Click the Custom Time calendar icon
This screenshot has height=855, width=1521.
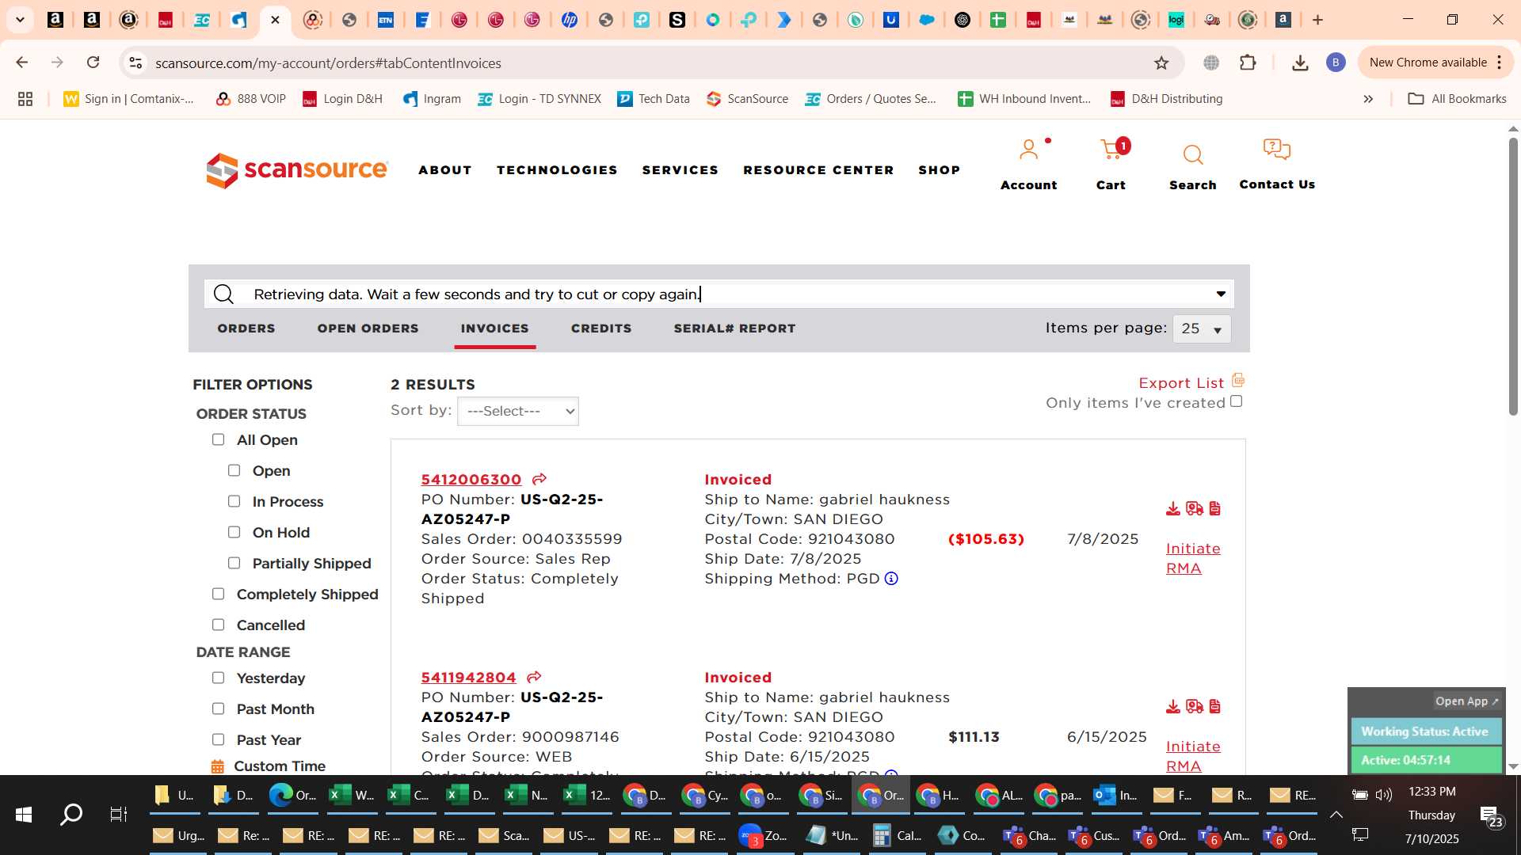pos(217,766)
